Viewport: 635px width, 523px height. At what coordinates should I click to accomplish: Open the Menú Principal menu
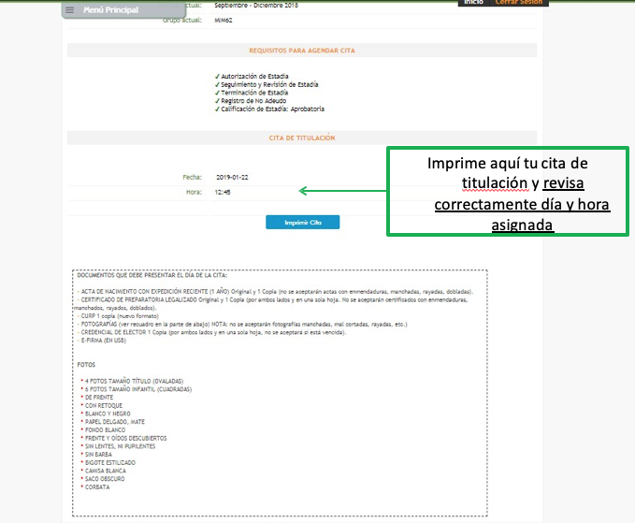tap(110, 9)
